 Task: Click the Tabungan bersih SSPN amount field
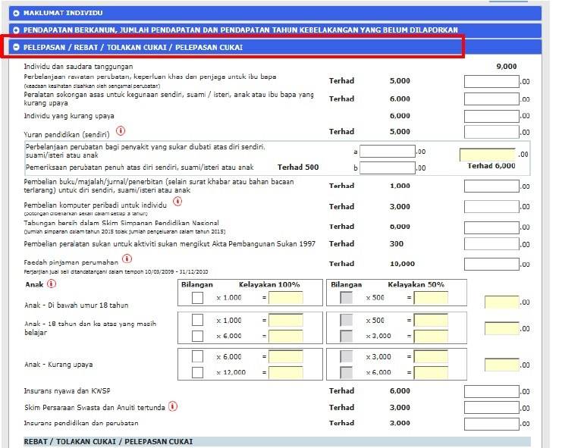491,227
